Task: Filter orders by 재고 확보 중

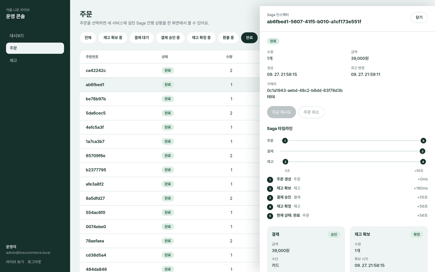Action: 113,38
